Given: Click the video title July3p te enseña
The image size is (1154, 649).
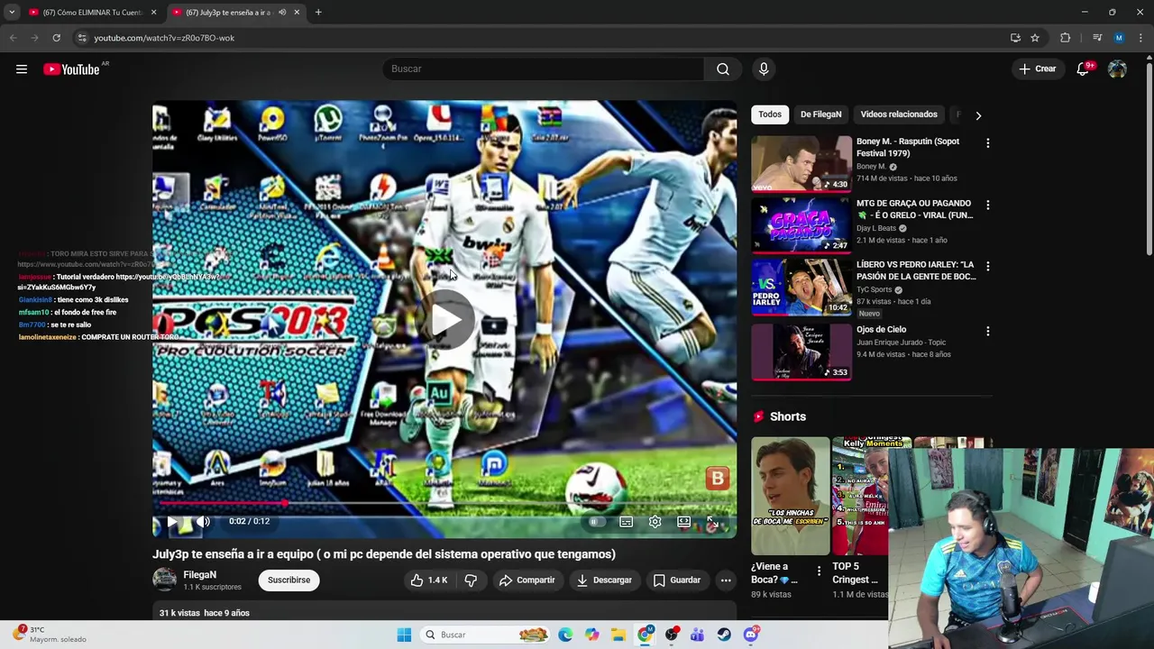Looking at the screenshot, I should click(x=384, y=554).
